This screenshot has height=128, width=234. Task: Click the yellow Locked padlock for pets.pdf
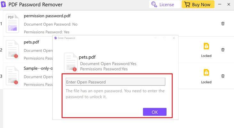click(206, 46)
